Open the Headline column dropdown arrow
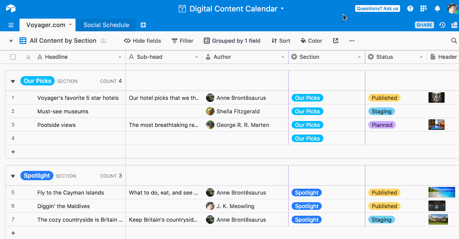 120,57
